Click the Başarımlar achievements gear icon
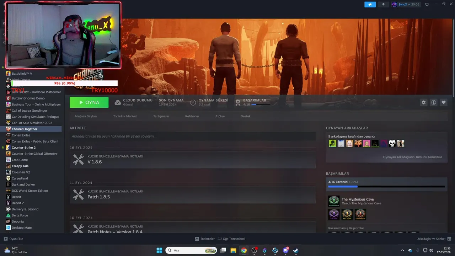Viewport: 455px width, 256px height. pyautogui.click(x=238, y=102)
